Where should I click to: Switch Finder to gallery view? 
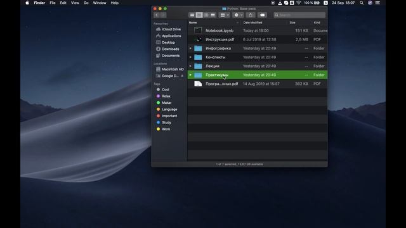pos(213,15)
